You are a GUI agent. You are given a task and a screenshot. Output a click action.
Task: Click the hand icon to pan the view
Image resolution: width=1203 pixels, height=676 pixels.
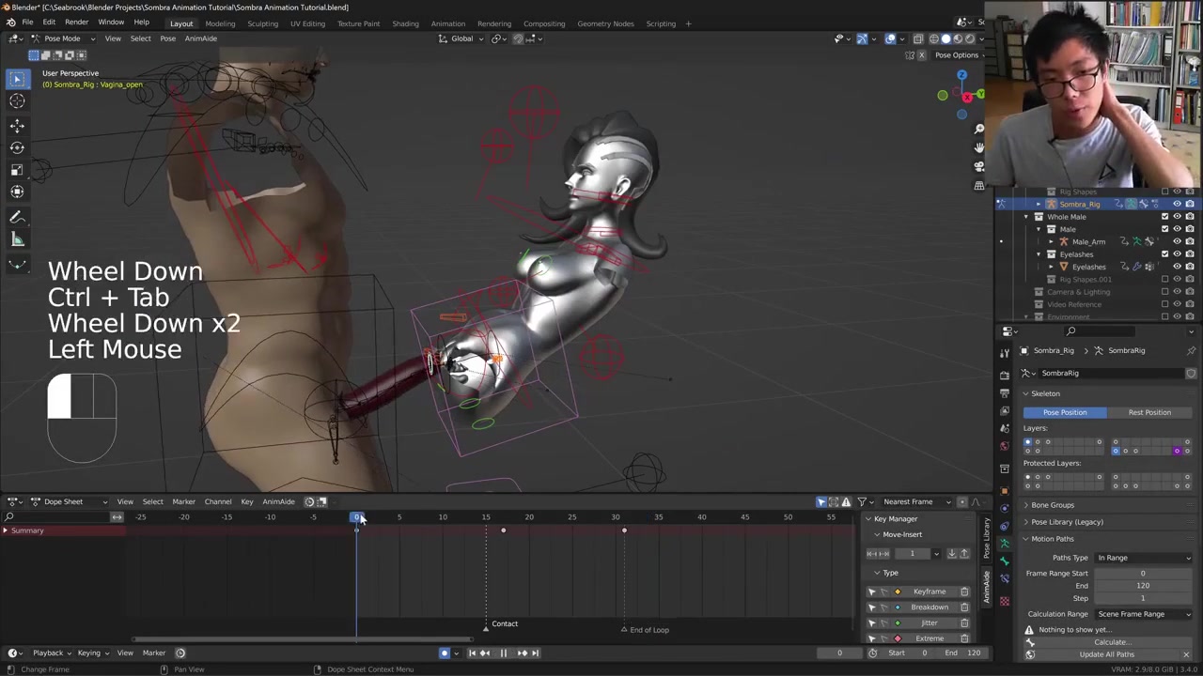pyautogui.click(x=979, y=147)
